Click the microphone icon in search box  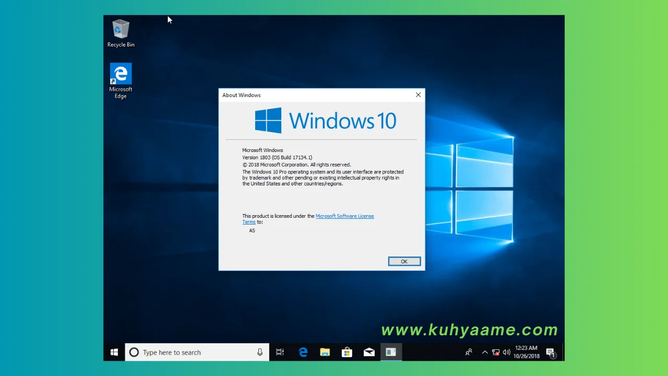(x=260, y=352)
